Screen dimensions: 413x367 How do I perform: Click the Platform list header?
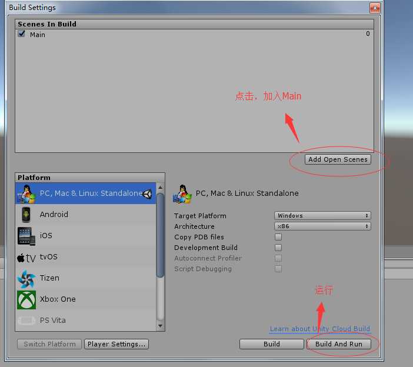[90, 178]
